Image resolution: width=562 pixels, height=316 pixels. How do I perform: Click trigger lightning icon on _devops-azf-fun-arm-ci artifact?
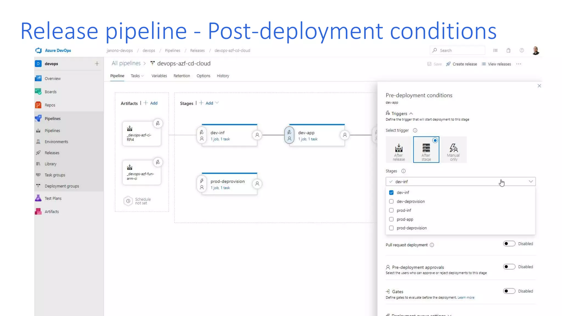[x=158, y=162]
